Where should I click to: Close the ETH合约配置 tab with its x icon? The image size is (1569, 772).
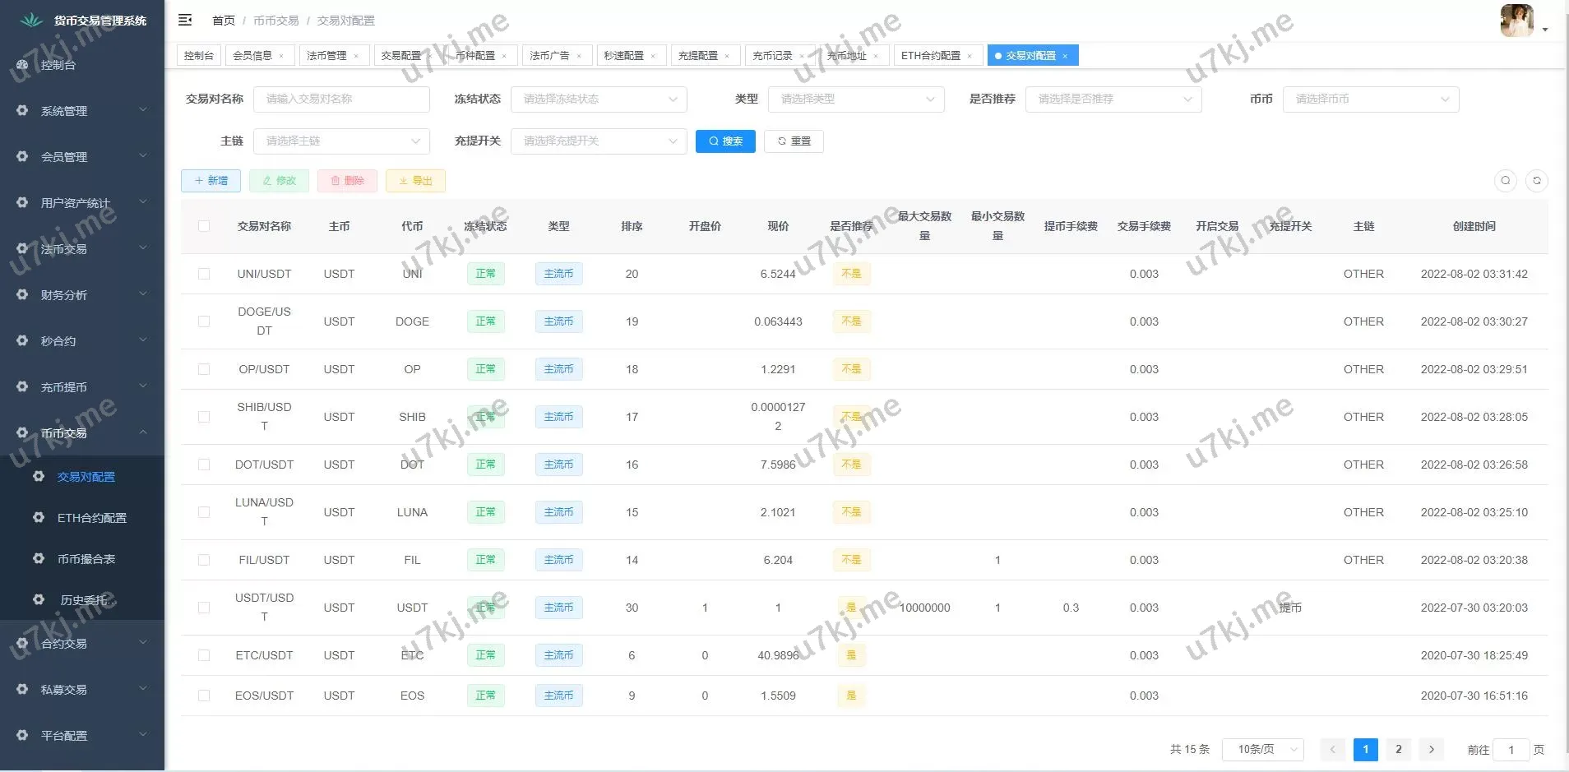point(970,56)
